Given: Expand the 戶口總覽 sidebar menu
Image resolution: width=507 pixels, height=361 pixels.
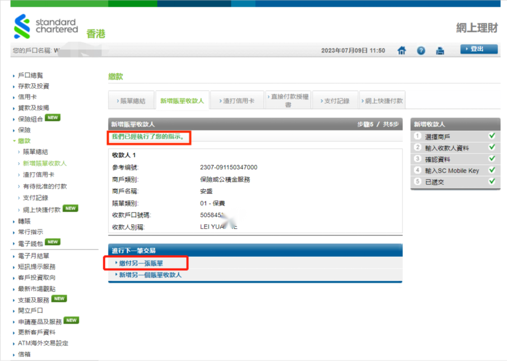Looking at the screenshot, I should point(31,75).
